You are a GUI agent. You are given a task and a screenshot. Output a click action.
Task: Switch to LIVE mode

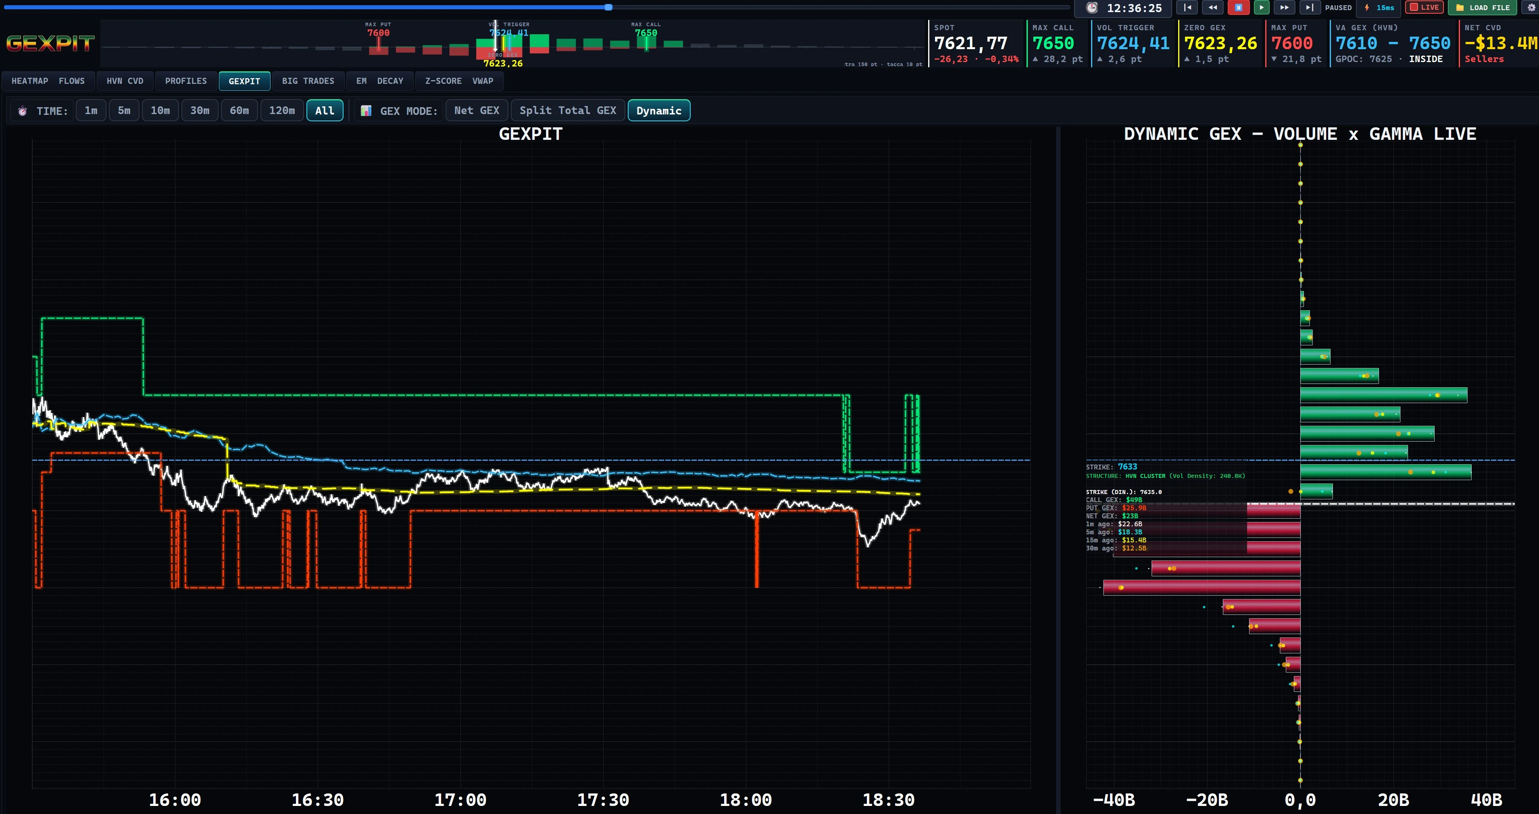click(x=1424, y=8)
